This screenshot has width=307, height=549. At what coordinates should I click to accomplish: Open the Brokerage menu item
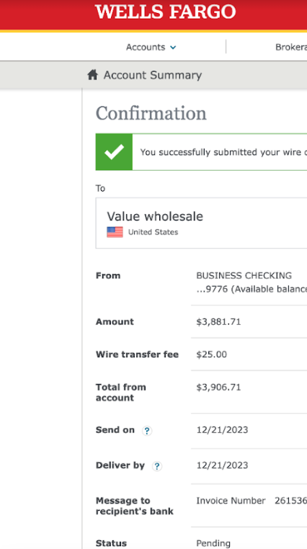(x=291, y=47)
